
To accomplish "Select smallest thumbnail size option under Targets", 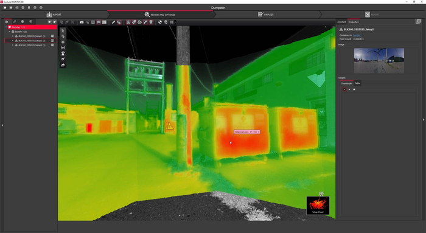I will 344,89.
